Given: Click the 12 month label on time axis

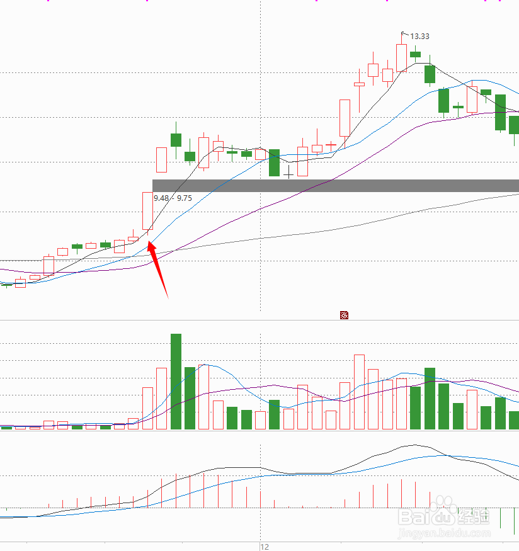Looking at the screenshot, I should click(x=265, y=547).
